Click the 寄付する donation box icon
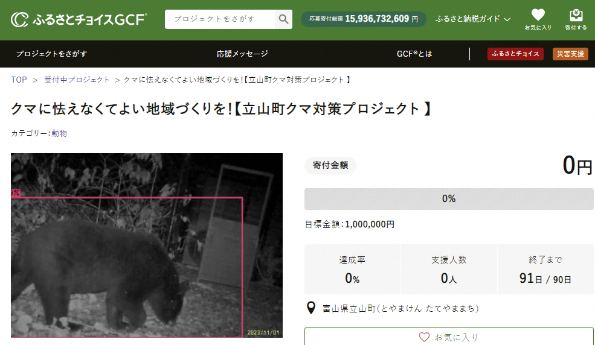 point(576,15)
